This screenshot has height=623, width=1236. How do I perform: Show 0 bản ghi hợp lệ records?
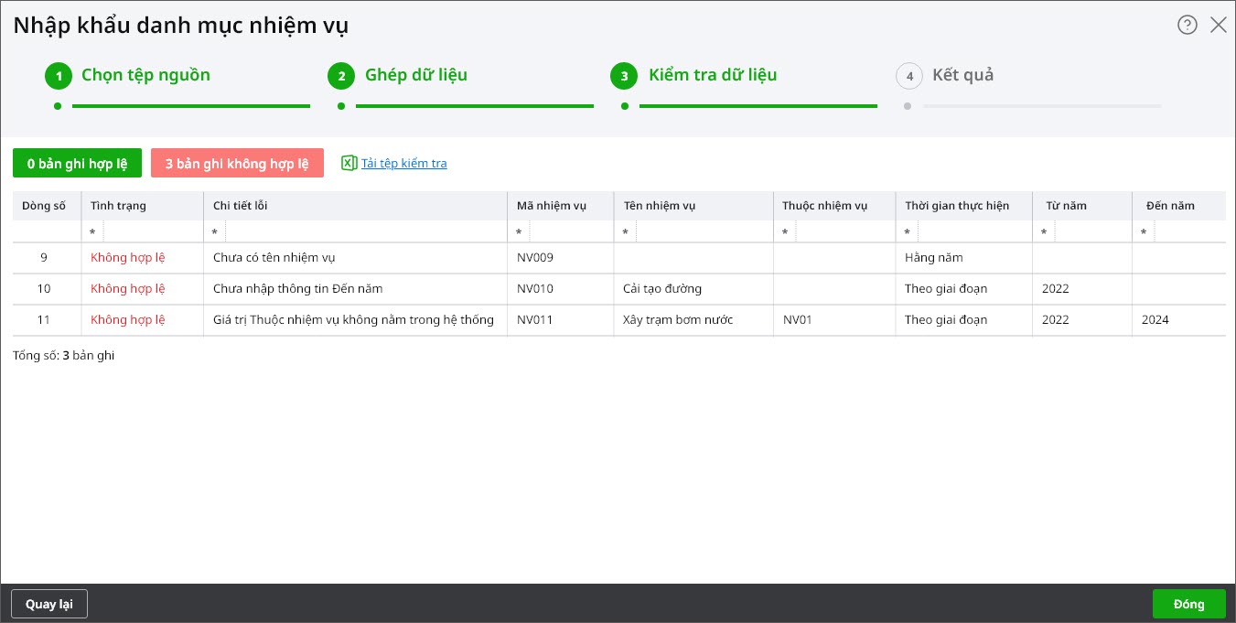(77, 164)
